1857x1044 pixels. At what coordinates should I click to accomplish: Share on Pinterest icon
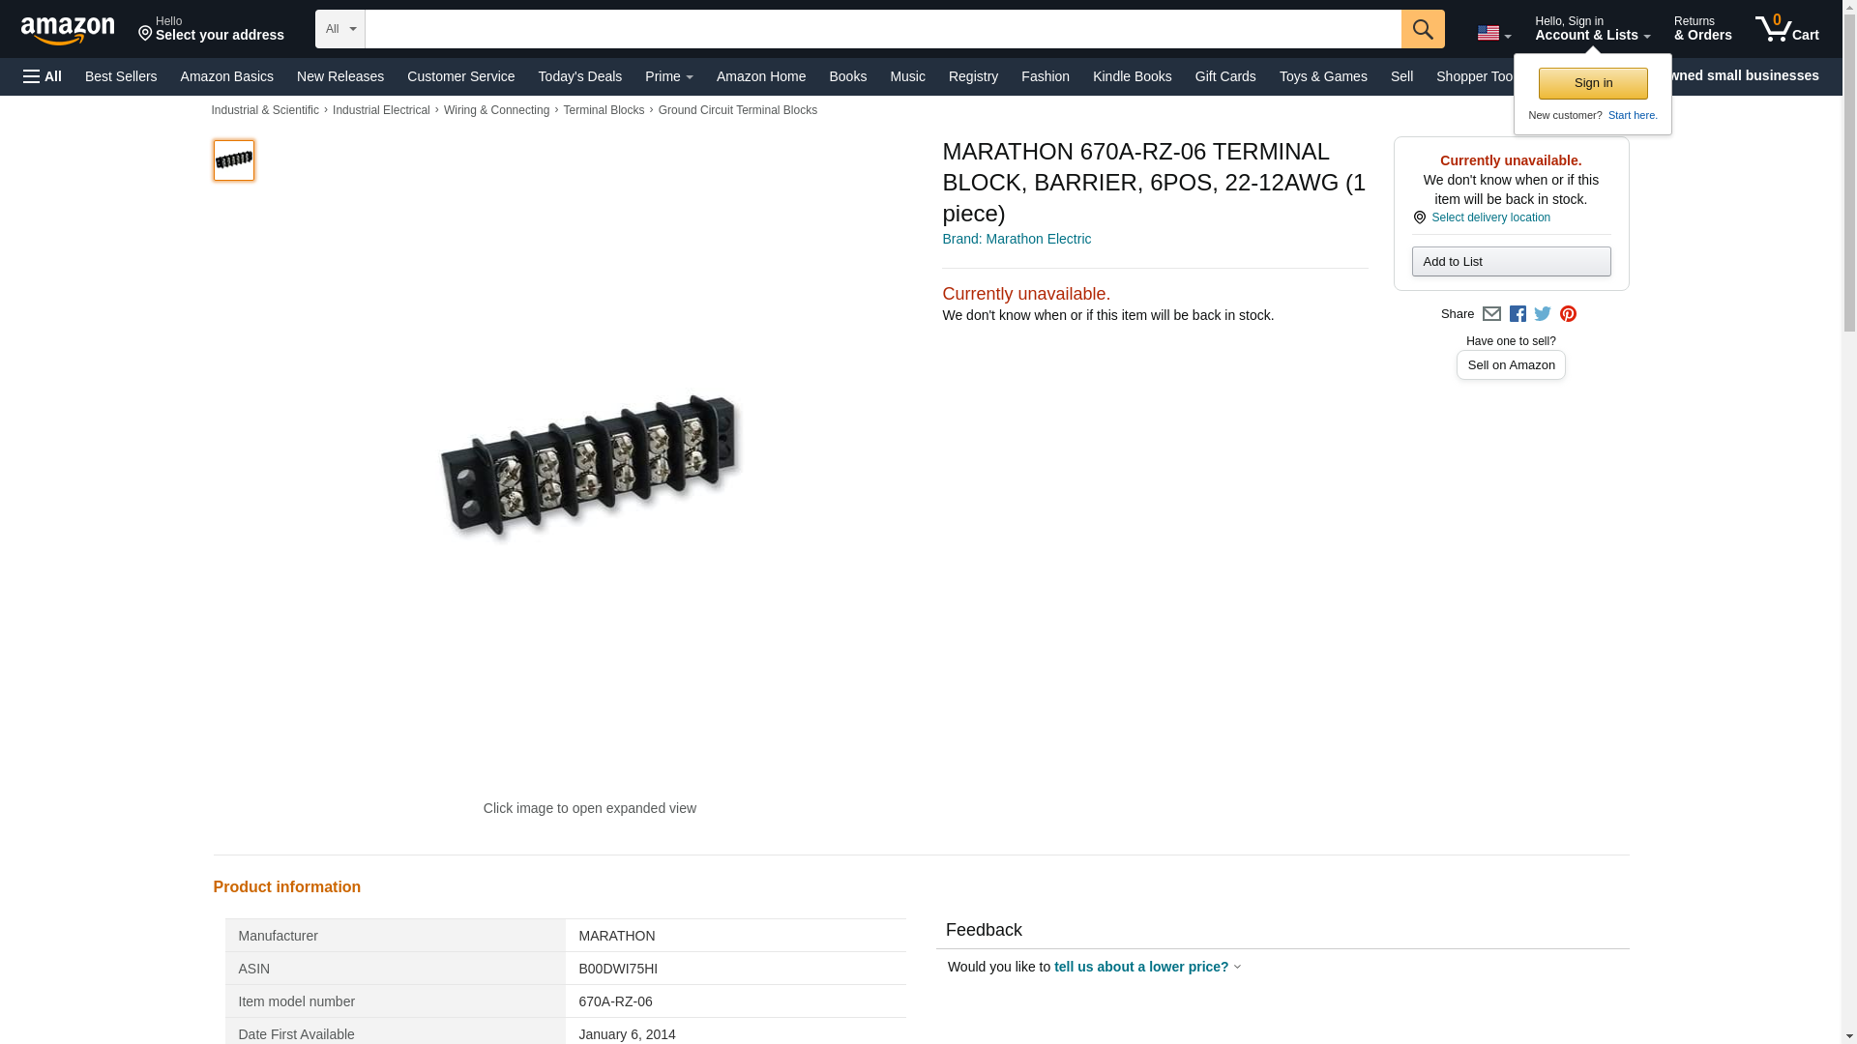1568,314
